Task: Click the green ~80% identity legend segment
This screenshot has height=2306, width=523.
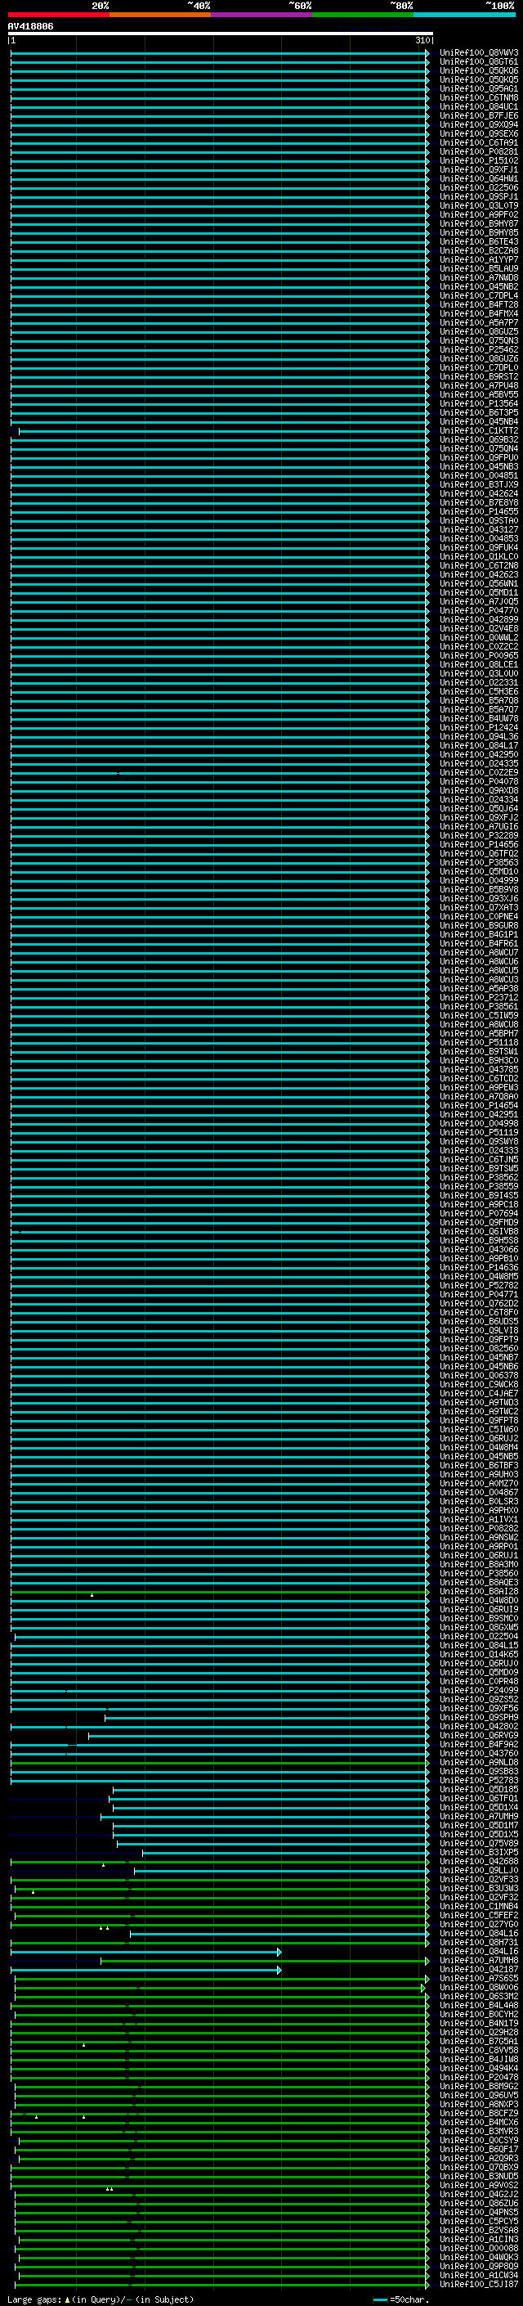Action: click(x=363, y=15)
